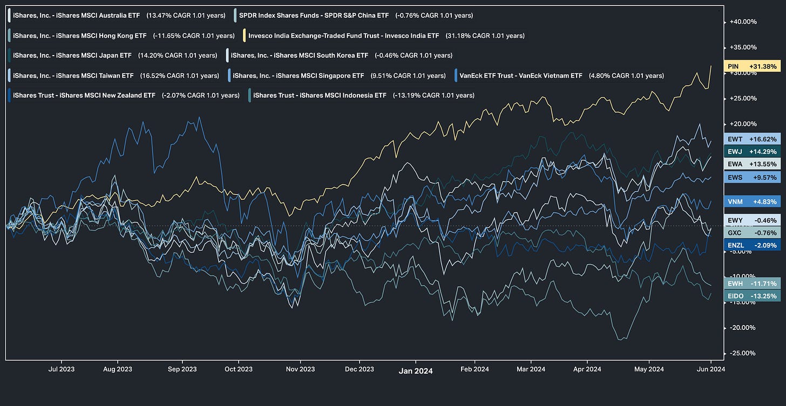Click the 16.52% CAGR text for Taiwan ETF
Screen dimensions: 786x406
[179, 76]
